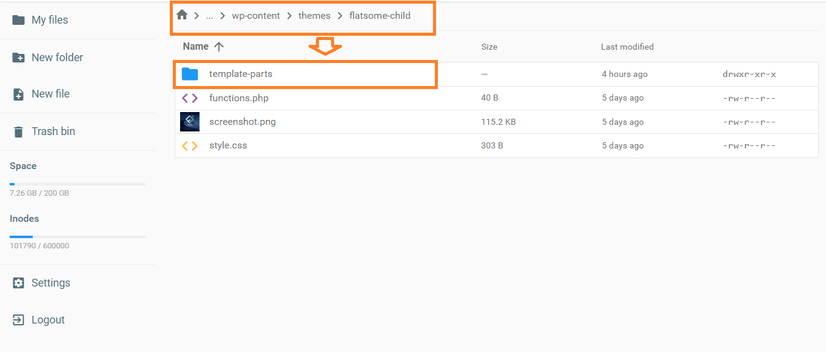Go to wp-content in breadcrumb

pyautogui.click(x=256, y=16)
